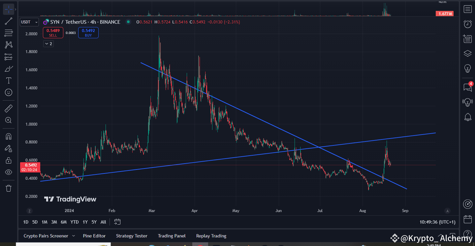Select the 1Y timeframe option
475x246 pixels.
point(85,222)
